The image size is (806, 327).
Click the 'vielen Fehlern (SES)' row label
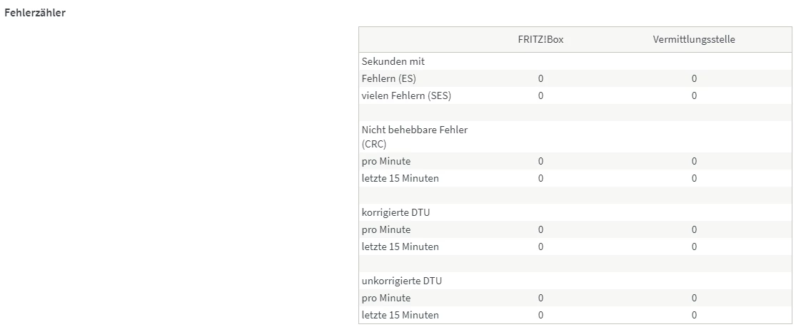pyautogui.click(x=406, y=95)
